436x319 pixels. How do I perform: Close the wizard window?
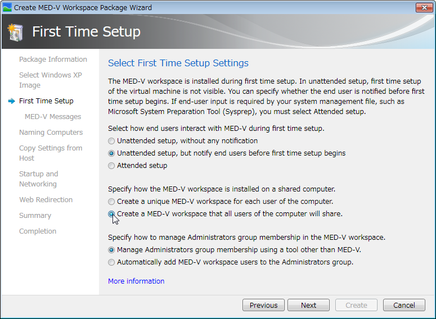424,7
